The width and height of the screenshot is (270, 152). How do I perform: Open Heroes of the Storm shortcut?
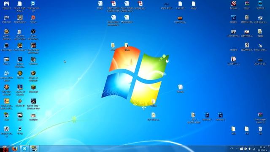tap(7, 76)
